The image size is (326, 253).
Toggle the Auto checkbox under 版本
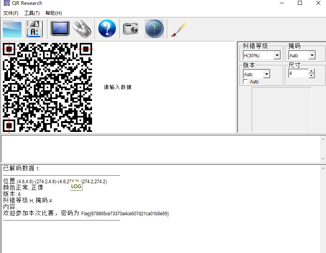[246, 81]
